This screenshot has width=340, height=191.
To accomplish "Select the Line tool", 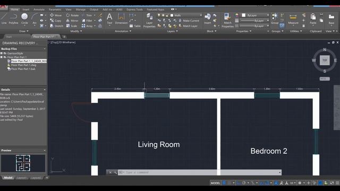I will pos(4,19).
